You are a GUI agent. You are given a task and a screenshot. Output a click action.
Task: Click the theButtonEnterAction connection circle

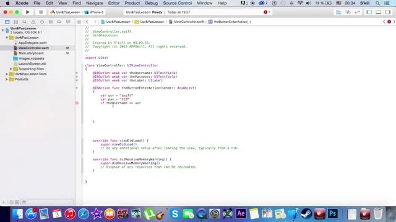[x=77, y=88]
